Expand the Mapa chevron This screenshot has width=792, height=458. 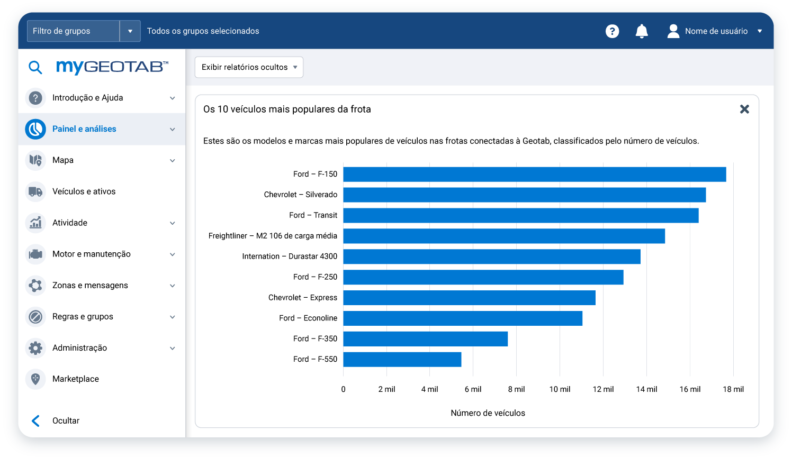point(172,160)
